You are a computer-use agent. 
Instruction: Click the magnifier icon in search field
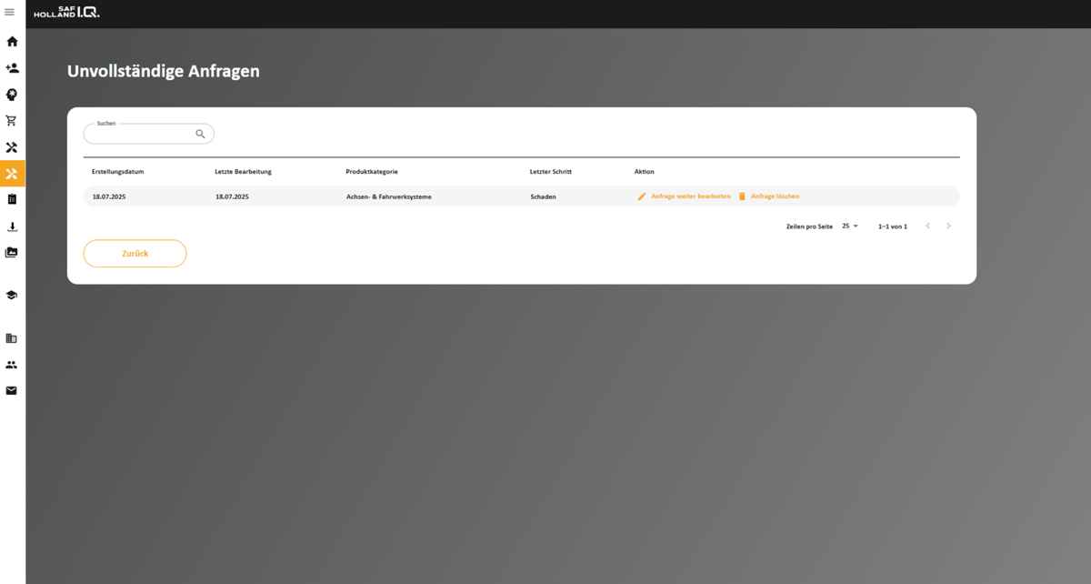coord(201,134)
